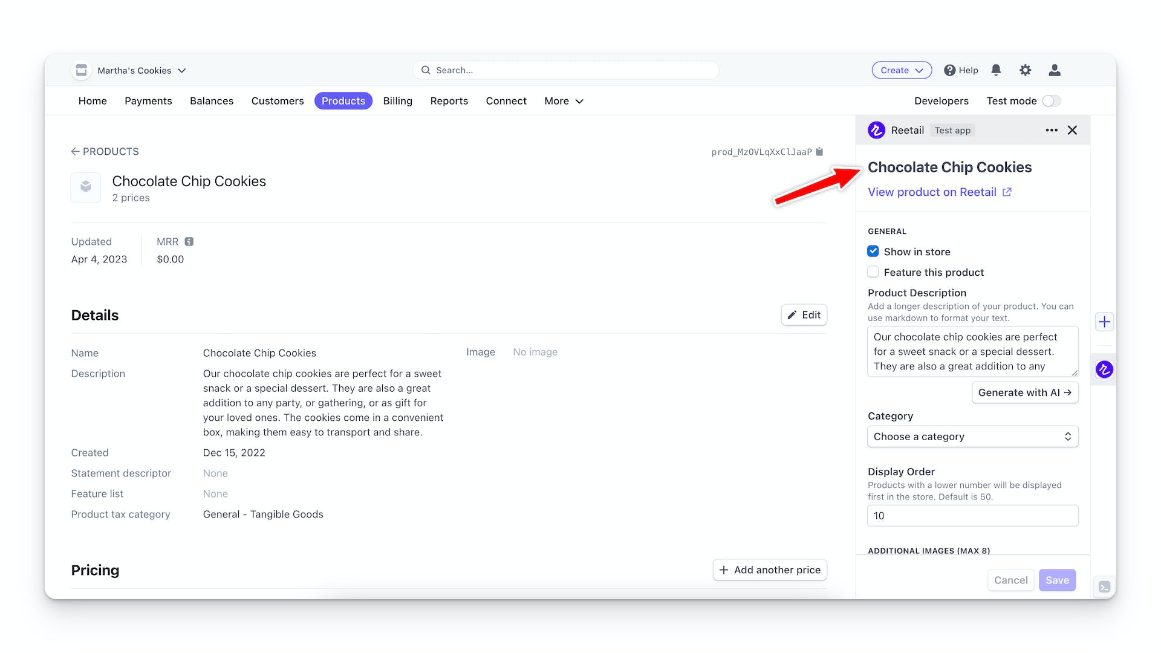Click Generate with AI button

[1024, 392]
